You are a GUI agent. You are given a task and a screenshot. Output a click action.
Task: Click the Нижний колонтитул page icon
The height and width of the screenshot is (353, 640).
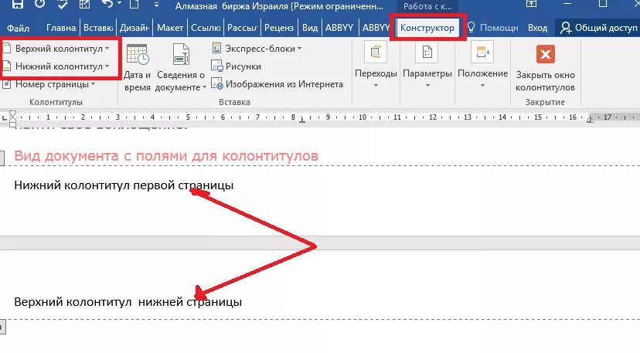[7, 66]
